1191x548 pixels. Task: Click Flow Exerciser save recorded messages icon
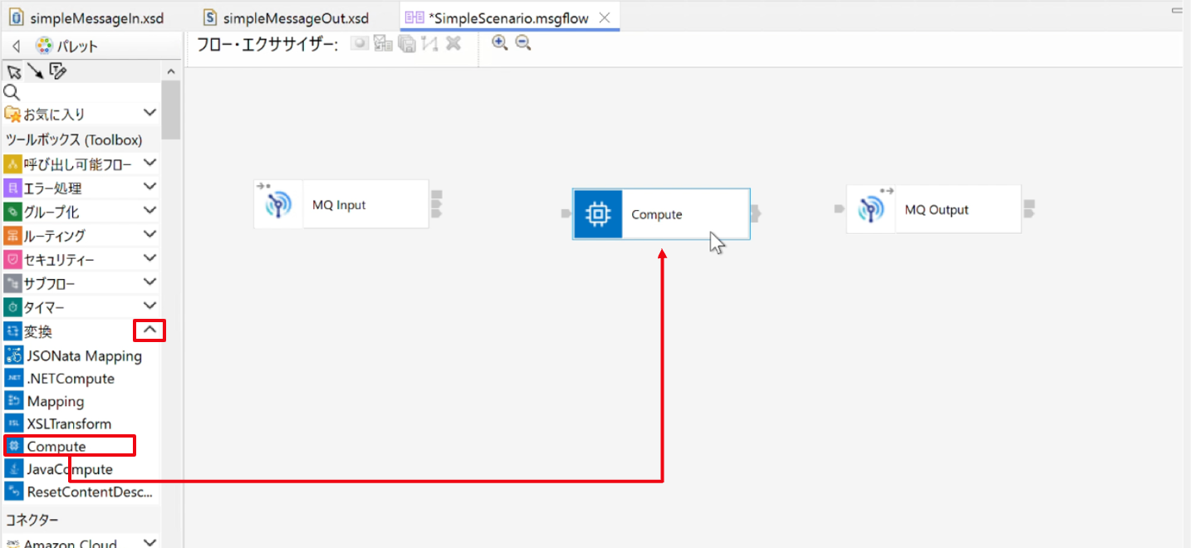[x=406, y=44]
